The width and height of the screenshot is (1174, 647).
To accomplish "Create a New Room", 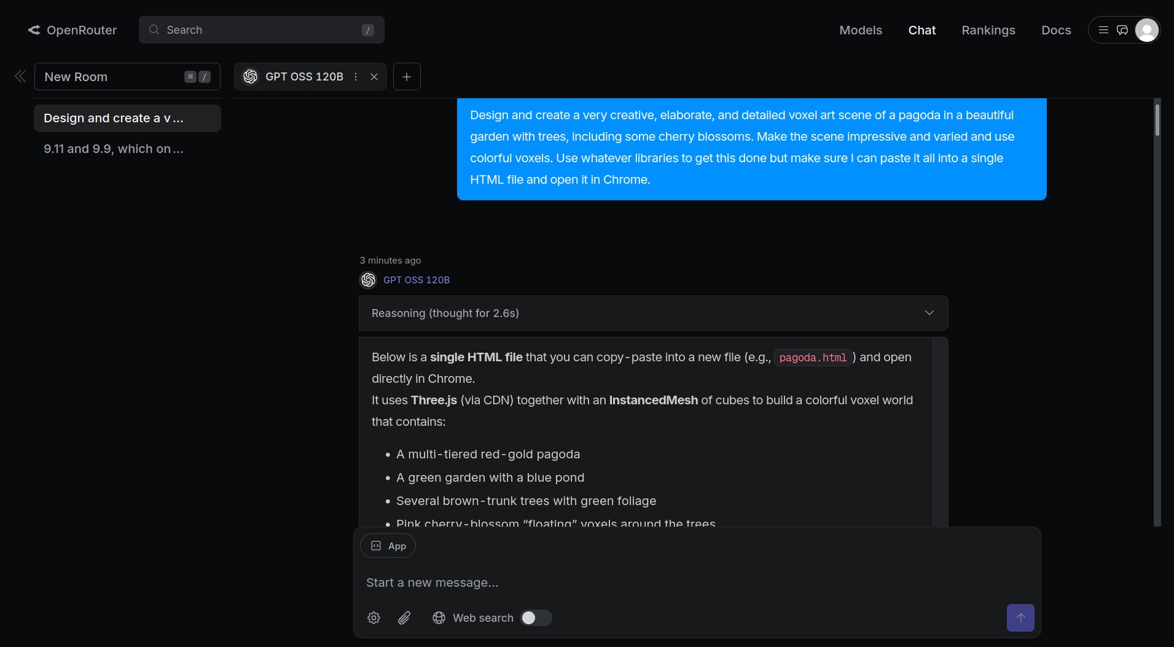I will coord(127,77).
